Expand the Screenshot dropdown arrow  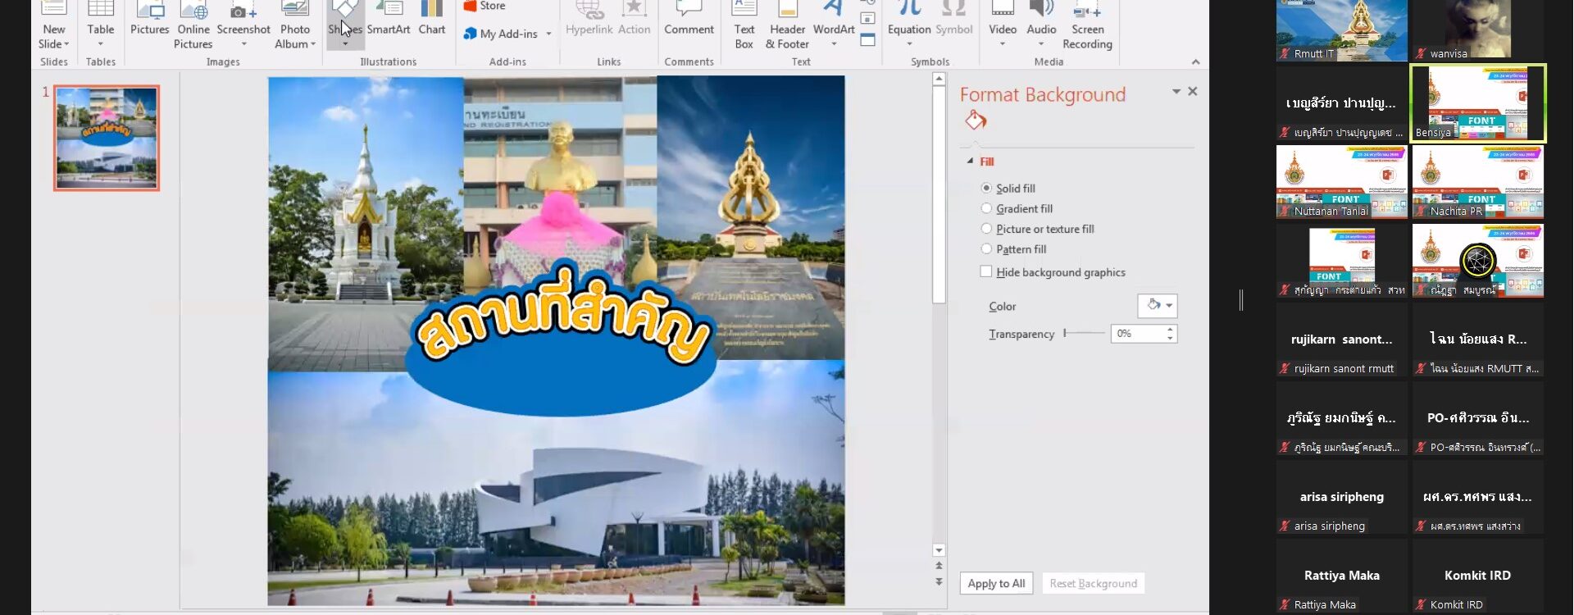click(243, 44)
